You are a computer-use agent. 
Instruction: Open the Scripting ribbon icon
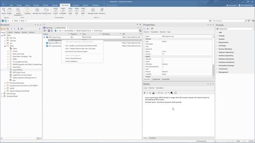27,11
